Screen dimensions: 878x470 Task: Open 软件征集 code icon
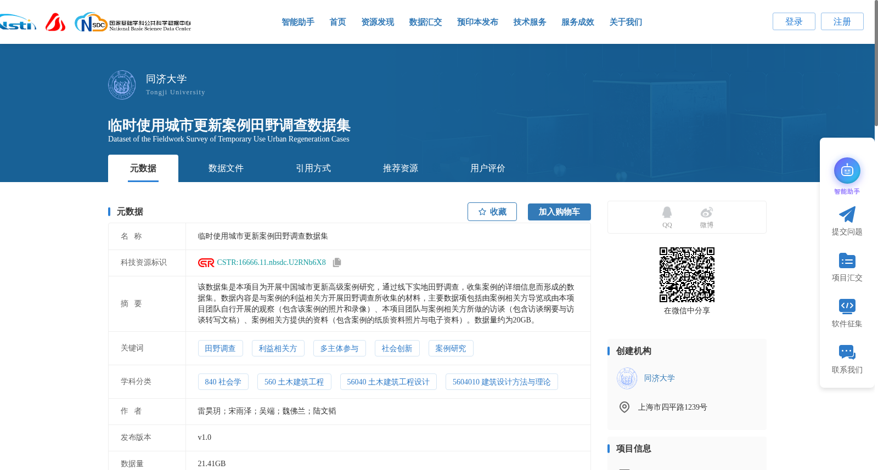(847, 306)
